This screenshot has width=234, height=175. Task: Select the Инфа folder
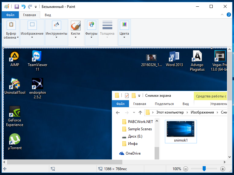coord(130,144)
